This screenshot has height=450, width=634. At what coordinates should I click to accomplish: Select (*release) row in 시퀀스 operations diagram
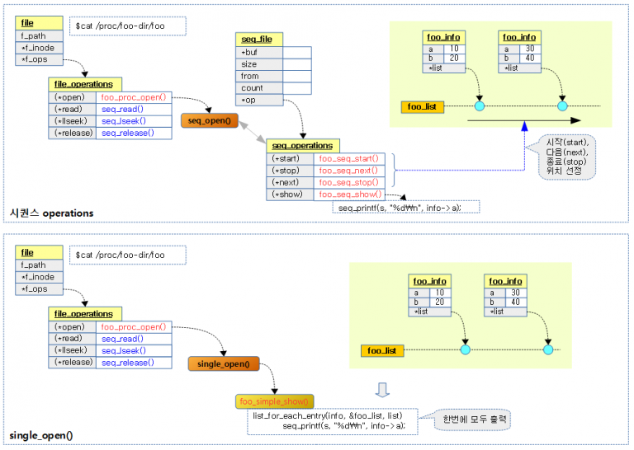(110, 134)
